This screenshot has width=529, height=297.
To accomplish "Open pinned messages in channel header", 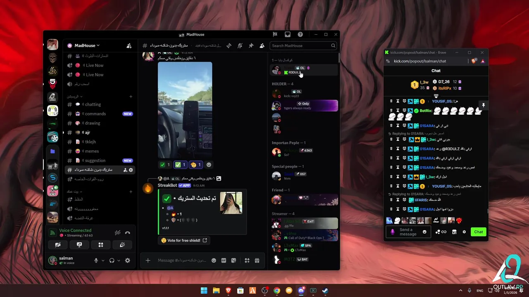I will click(251, 46).
